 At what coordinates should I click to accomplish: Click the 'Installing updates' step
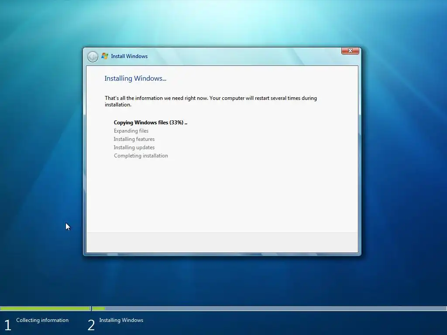134,147
